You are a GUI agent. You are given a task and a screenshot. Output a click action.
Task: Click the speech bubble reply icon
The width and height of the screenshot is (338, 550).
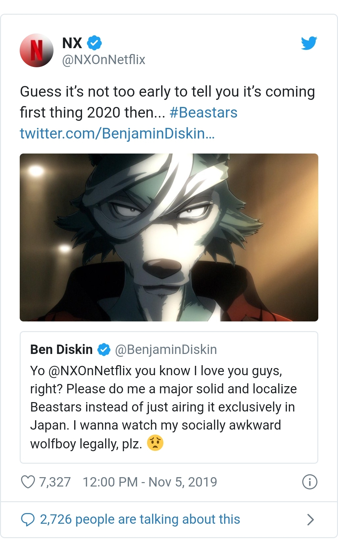(28, 519)
